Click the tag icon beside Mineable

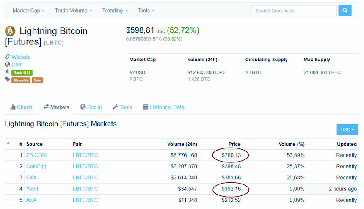tap(8, 80)
